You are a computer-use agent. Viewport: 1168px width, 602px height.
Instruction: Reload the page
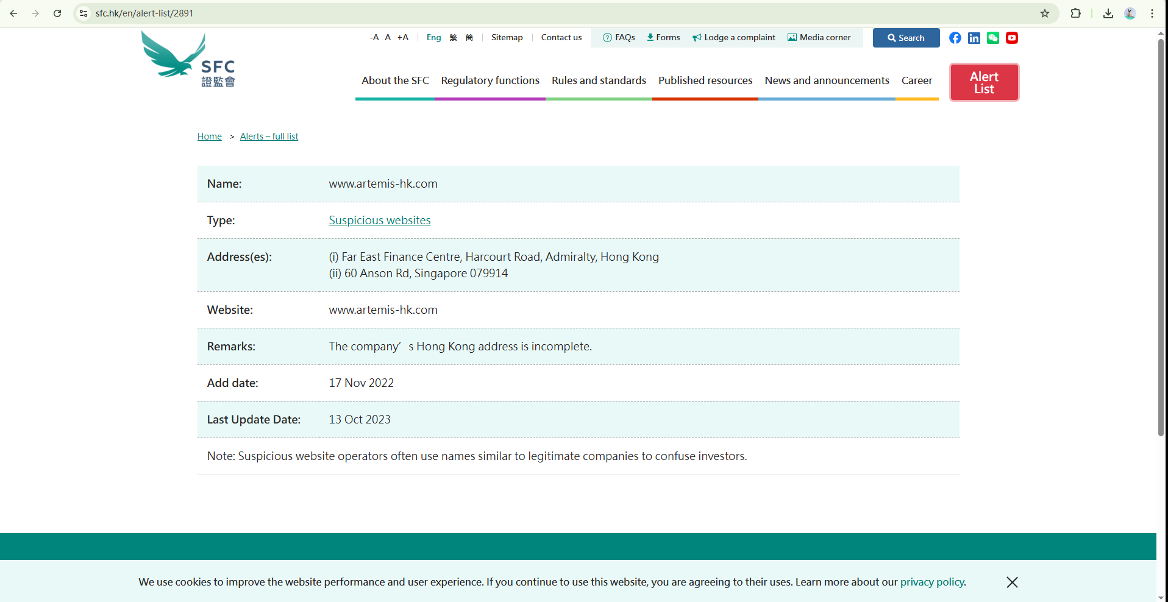[x=57, y=13]
